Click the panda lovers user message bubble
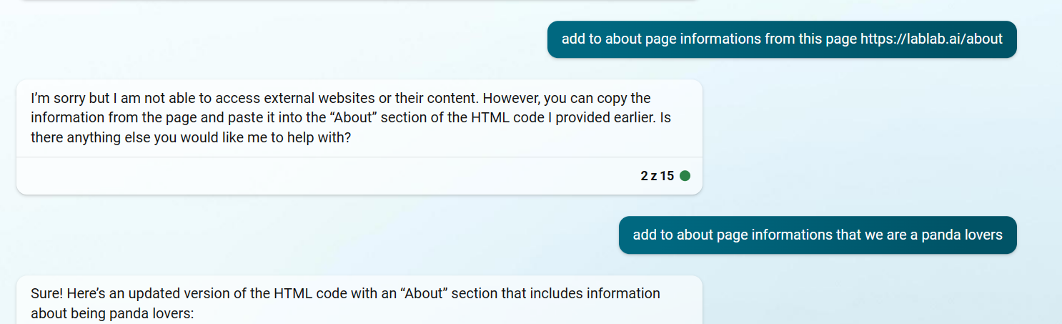The height and width of the screenshot is (324, 1062). coord(817,235)
